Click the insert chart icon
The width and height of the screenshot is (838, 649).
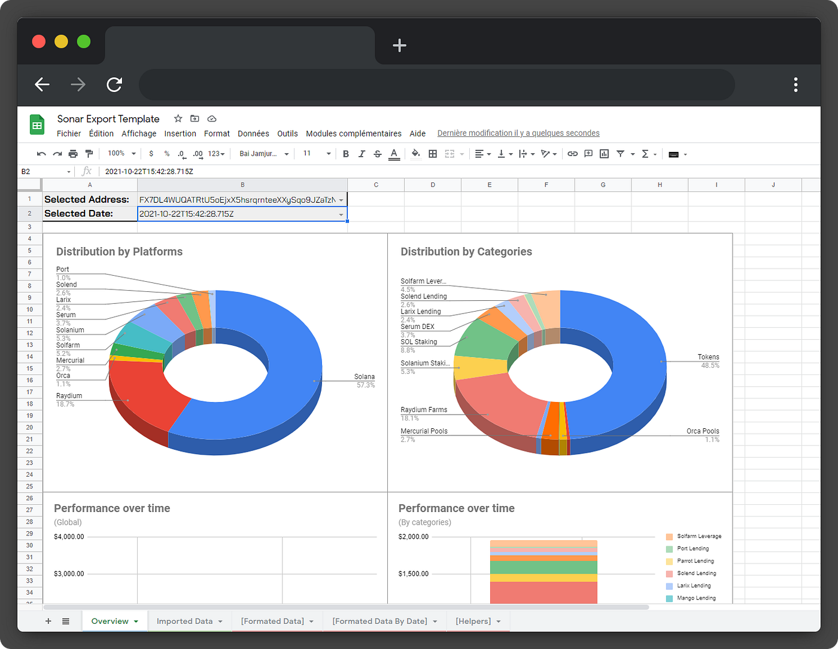tap(605, 154)
